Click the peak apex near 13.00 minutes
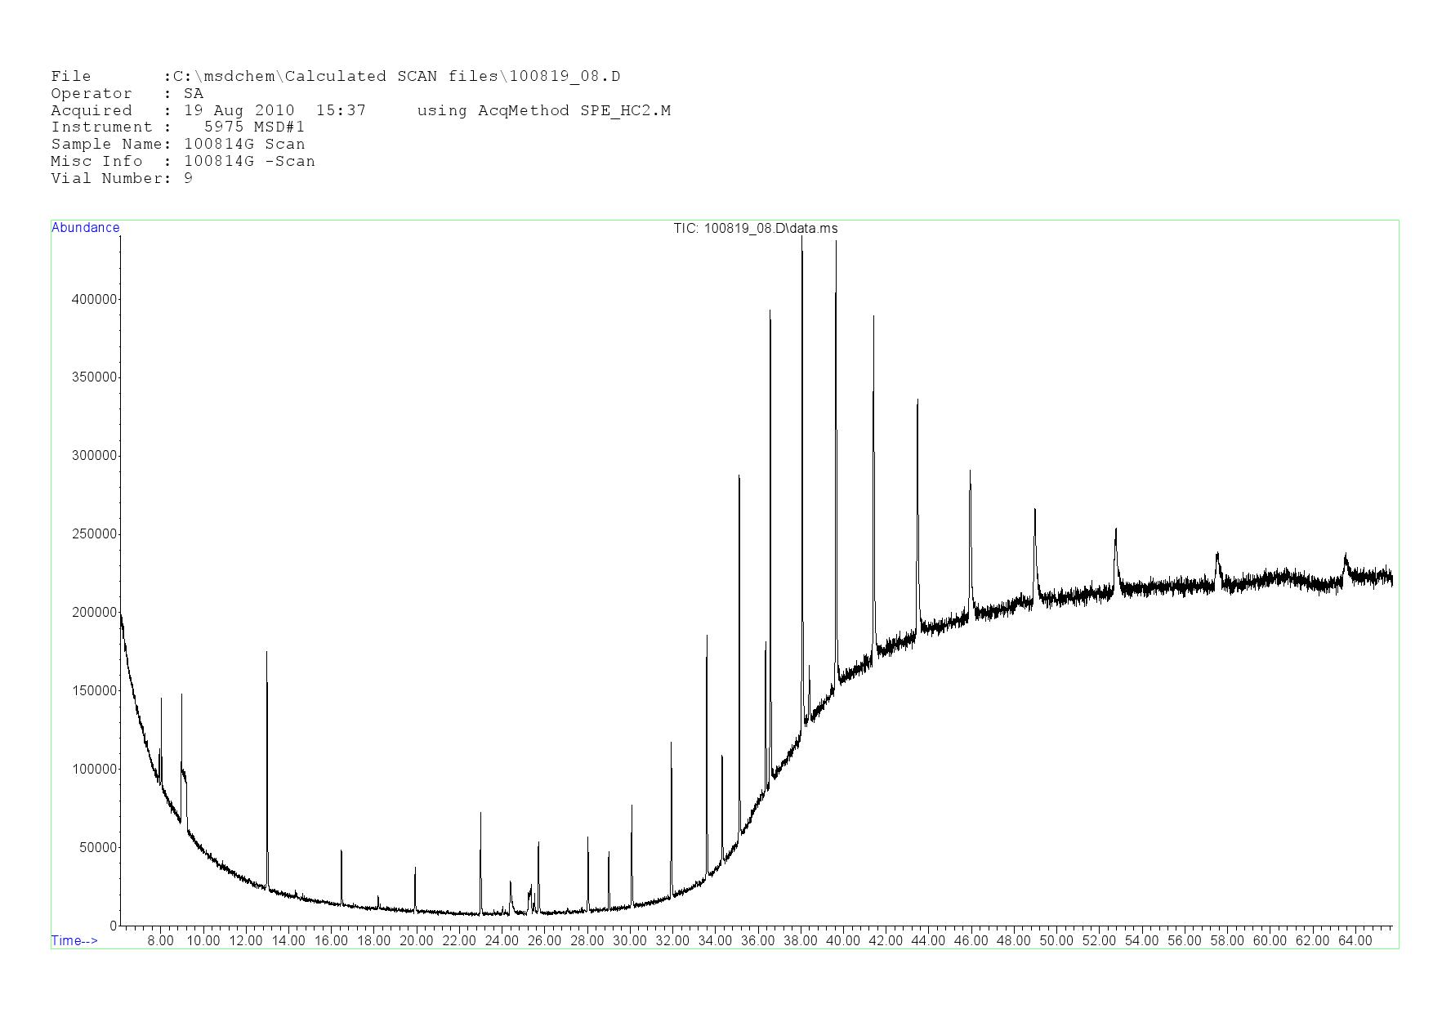This screenshot has width=1433, height=1013. (266, 653)
